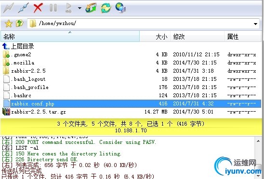Sort by the 大小 column header

point(155,37)
